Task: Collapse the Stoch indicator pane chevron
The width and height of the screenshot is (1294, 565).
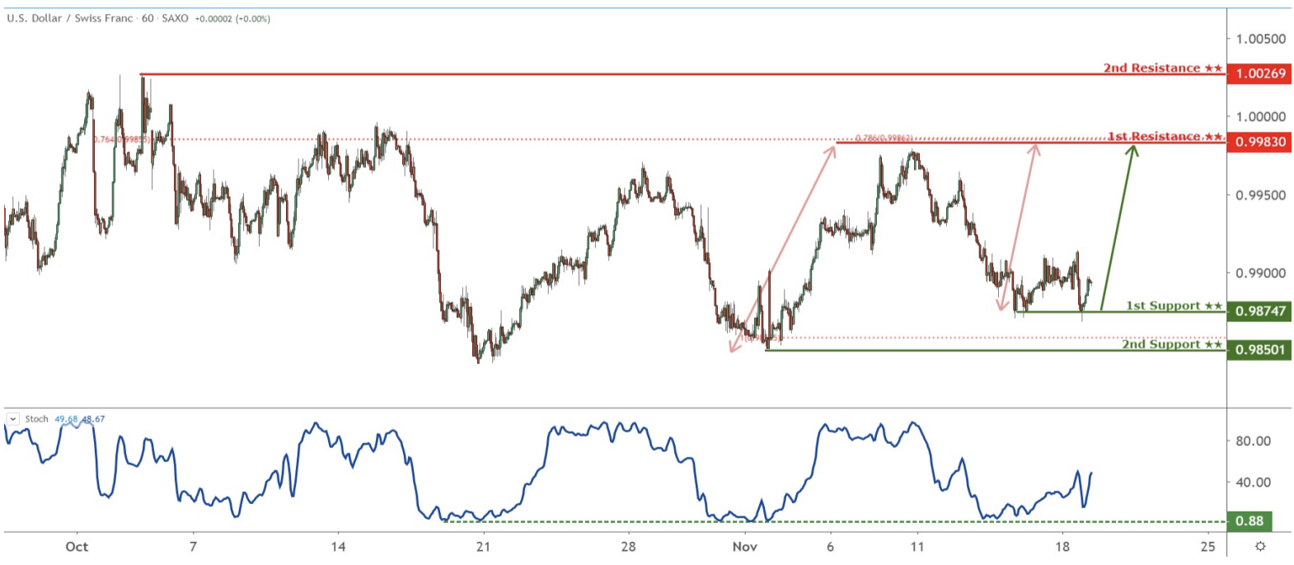Action: (12, 419)
